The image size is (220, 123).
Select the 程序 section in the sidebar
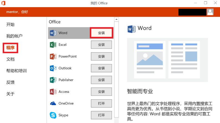pos(10,48)
